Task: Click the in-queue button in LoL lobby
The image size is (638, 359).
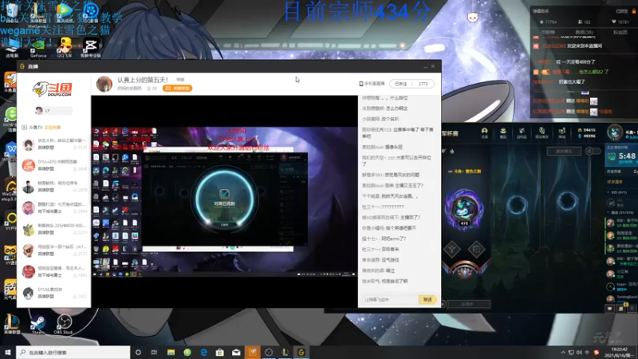Action: coord(468,304)
